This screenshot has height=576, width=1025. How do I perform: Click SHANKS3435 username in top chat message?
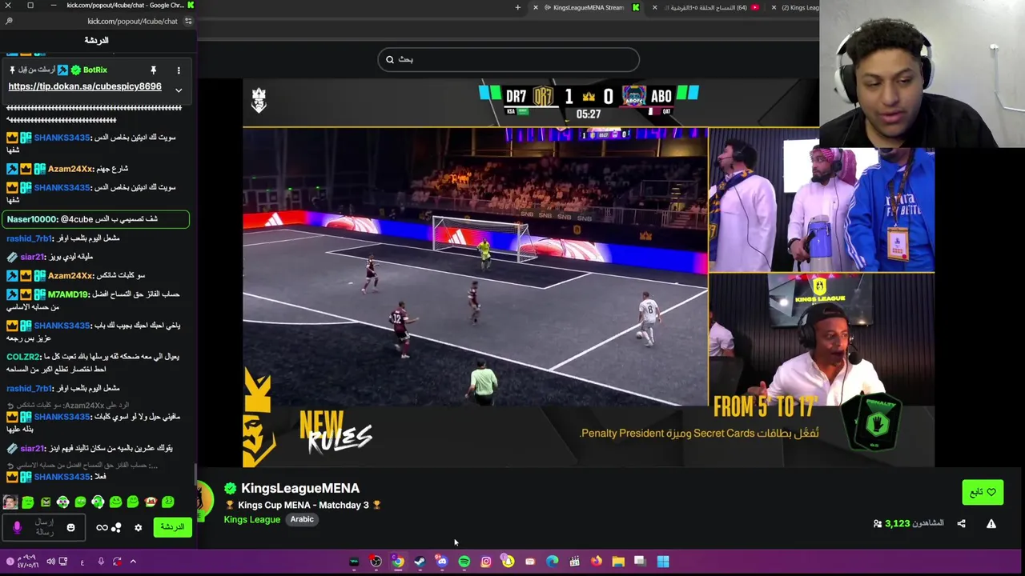pyautogui.click(x=62, y=138)
